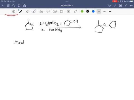Open the share and export menu

tap(25, 6)
